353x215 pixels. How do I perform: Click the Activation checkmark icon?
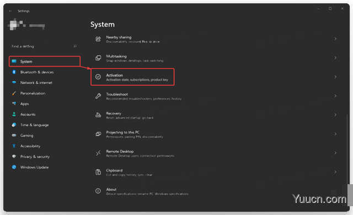pyautogui.click(x=98, y=77)
